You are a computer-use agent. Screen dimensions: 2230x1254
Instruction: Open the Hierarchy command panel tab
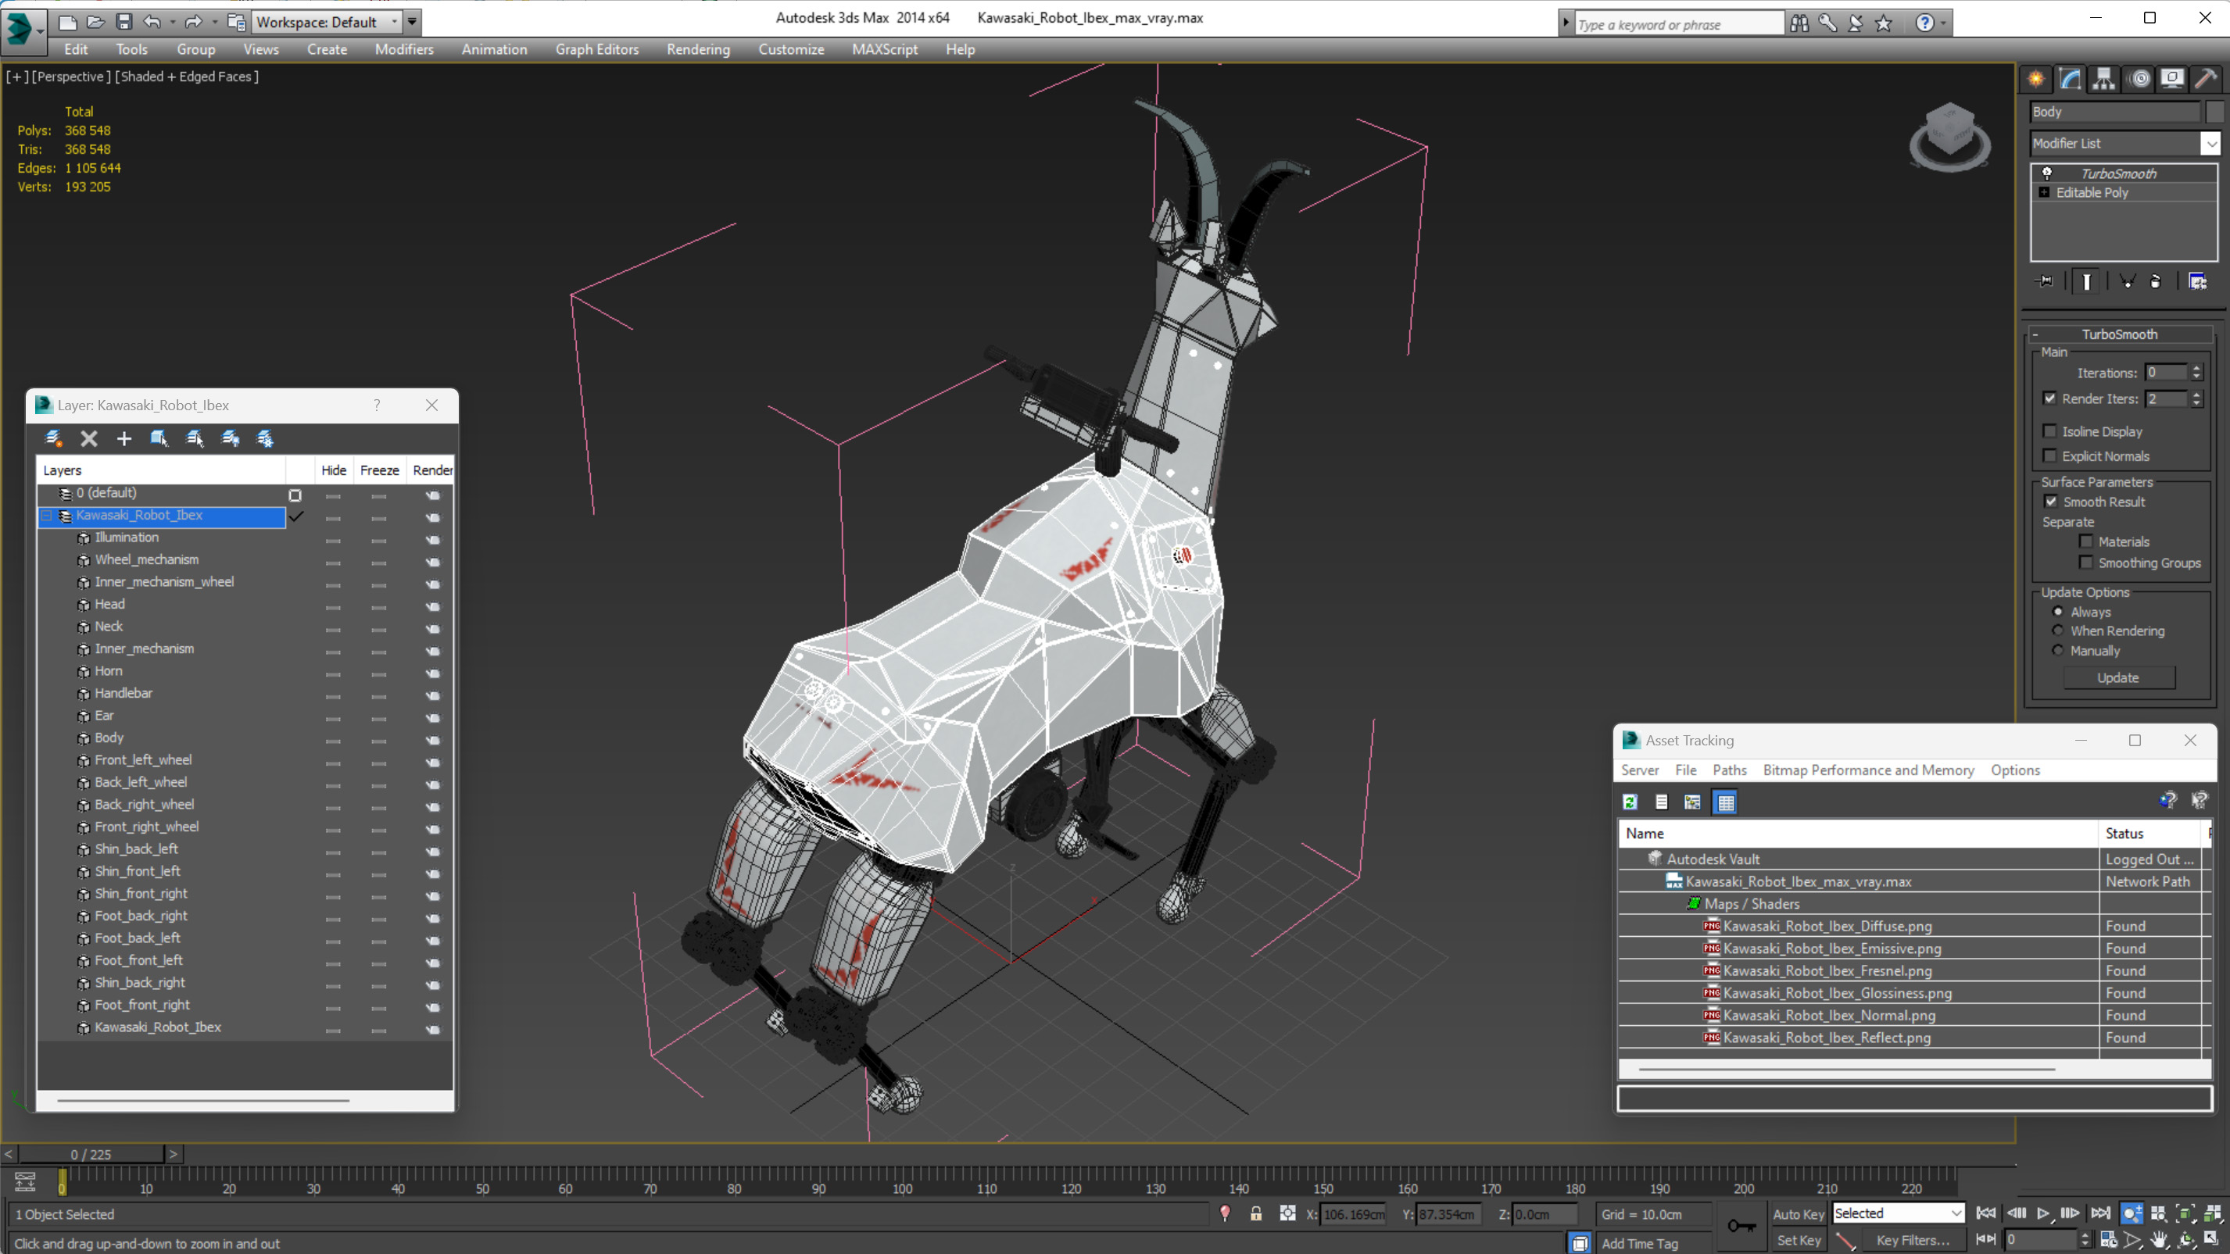pyautogui.click(x=2103, y=79)
